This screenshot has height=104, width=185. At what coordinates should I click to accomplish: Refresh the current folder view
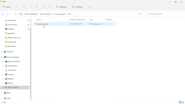pyautogui.click(x=140, y=14)
